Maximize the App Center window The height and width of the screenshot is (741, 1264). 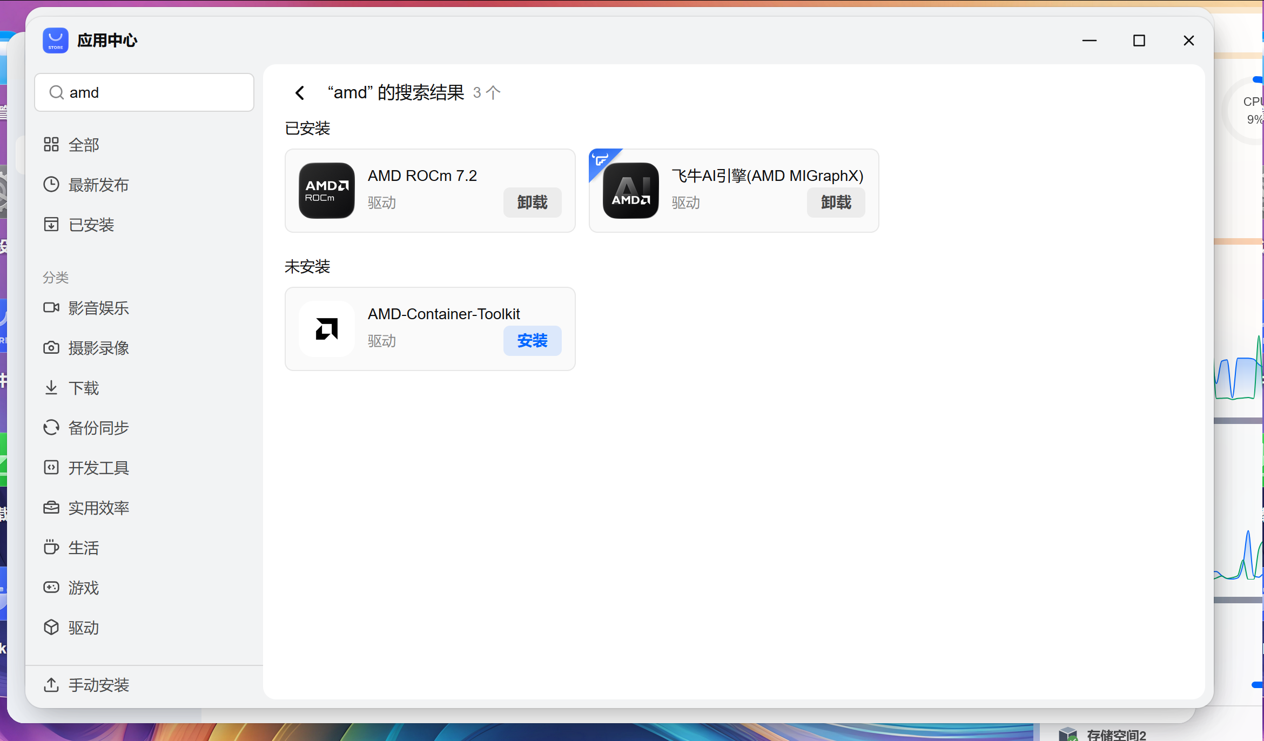pos(1139,41)
